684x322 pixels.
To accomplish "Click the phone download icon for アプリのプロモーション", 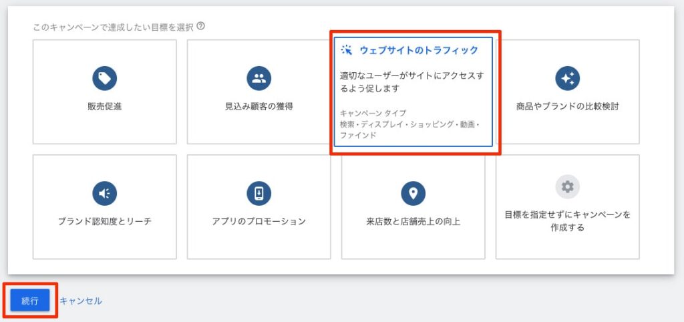I will (259, 193).
